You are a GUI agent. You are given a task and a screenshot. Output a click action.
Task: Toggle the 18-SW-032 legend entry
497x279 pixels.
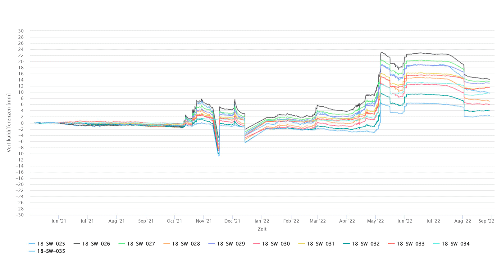[x=362, y=244]
